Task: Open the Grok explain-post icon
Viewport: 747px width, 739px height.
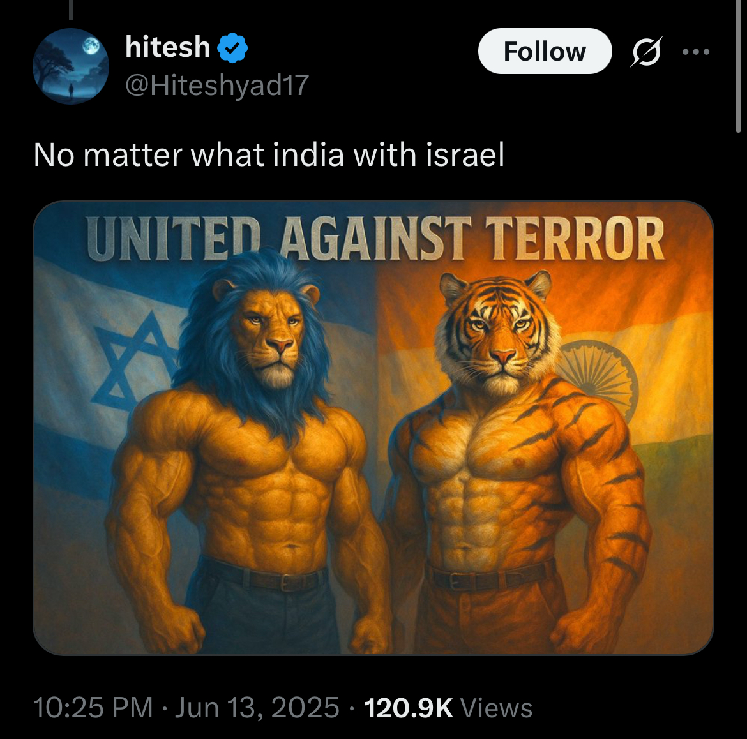Action: pyautogui.click(x=645, y=52)
